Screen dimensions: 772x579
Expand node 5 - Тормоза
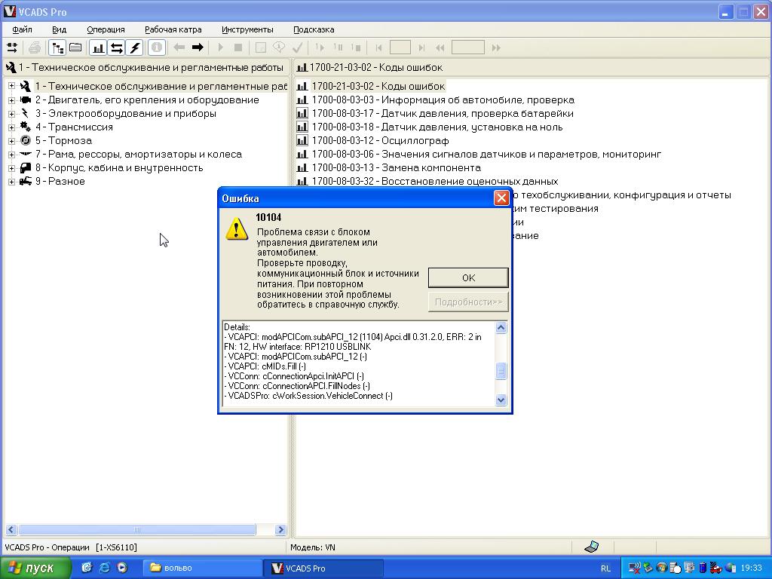coord(11,141)
